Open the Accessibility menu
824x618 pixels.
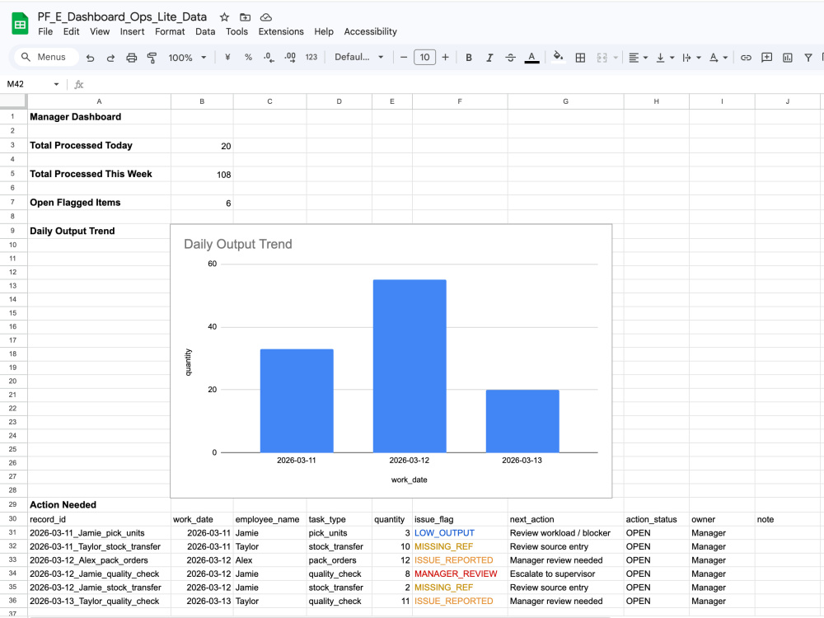point(371,31)
